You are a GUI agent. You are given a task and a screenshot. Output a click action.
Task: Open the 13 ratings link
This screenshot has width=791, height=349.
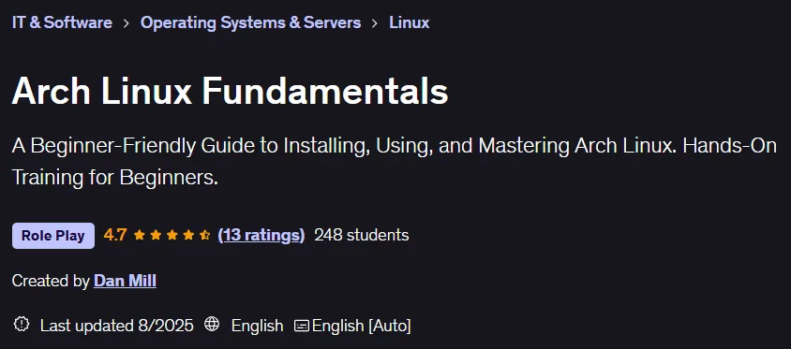[261, 235]
